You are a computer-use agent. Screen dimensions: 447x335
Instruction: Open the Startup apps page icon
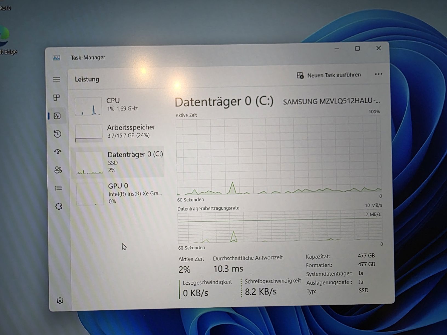point(58,152)
